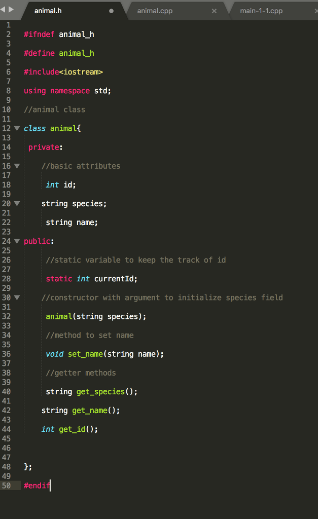Collapse the class animal block fold arrow
318x519 pixels.
17,128
